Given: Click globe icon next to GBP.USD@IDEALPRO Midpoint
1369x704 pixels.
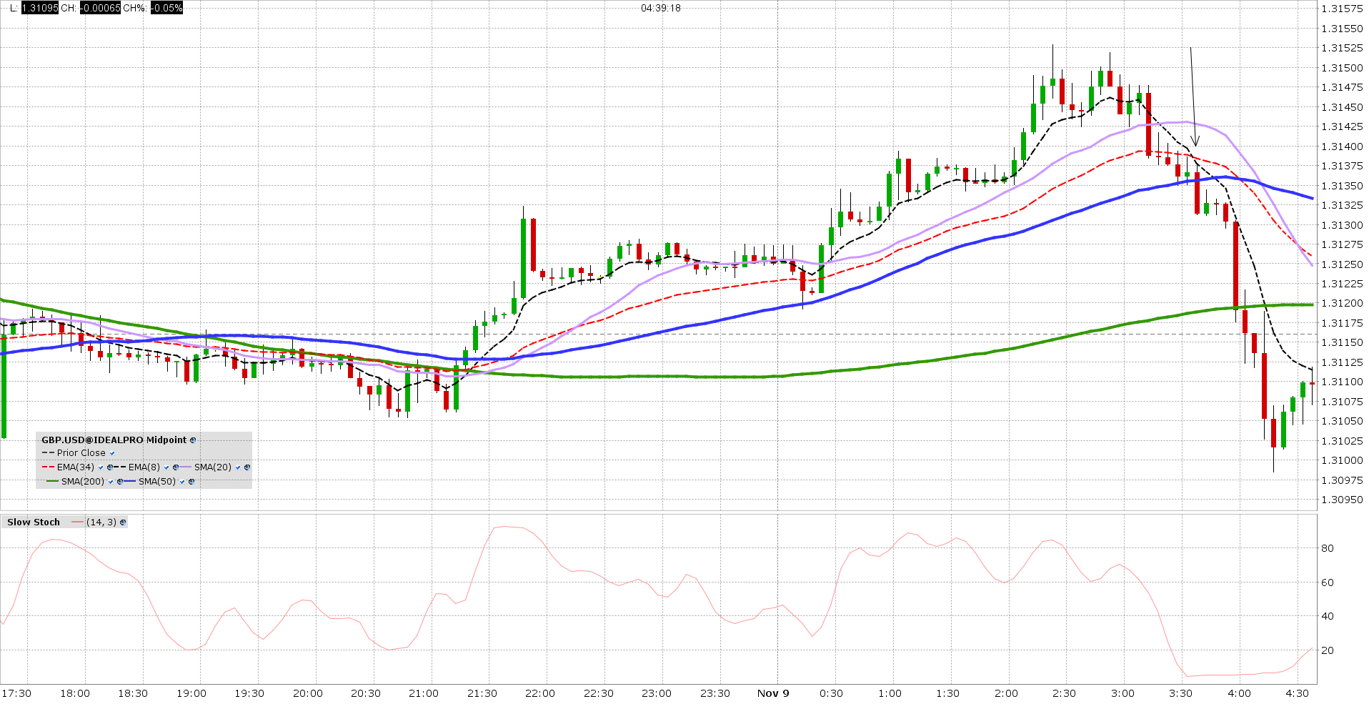Looking at the screenshot, I should click(193, 440).
